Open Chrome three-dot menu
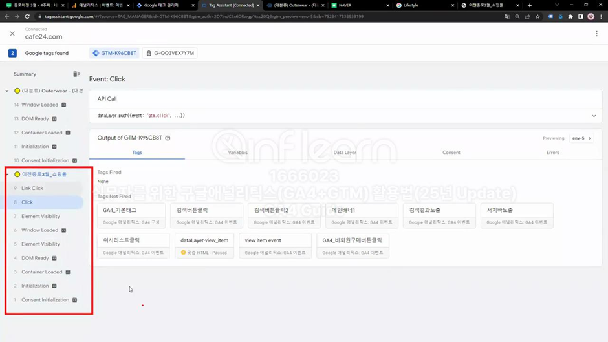Viewport: 608px width, 342px height. (601, 17)
